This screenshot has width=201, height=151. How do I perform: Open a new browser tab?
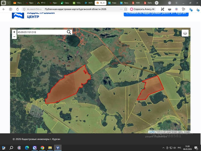coord(157,3)
